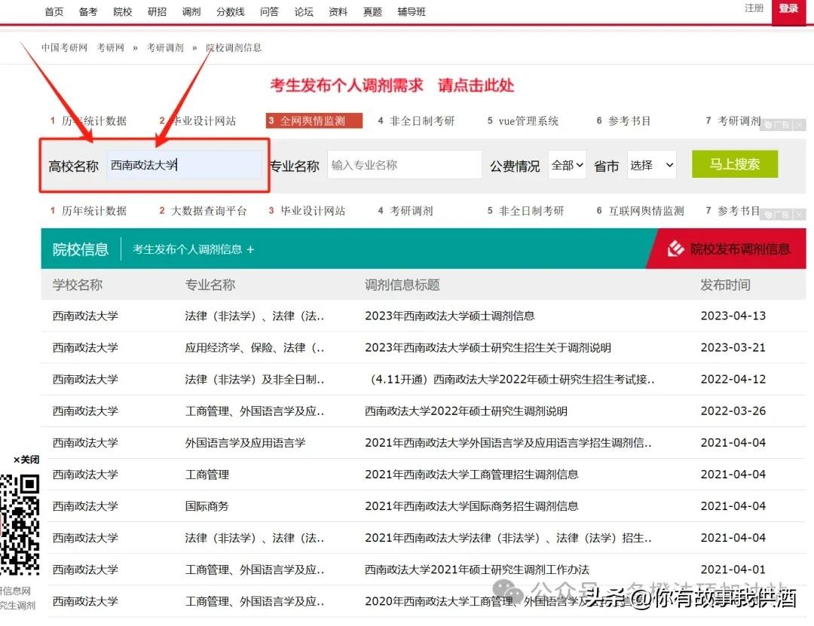Click the red 登录 button

[x=788, y=9]
